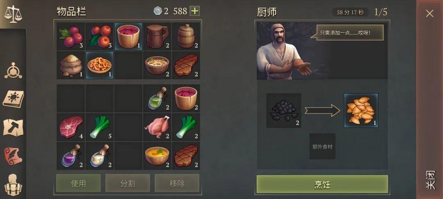443x199 pixels.
Task: Open the character backpack icon
Action: tap(13, 185)
